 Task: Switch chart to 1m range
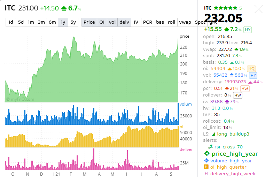31,22
